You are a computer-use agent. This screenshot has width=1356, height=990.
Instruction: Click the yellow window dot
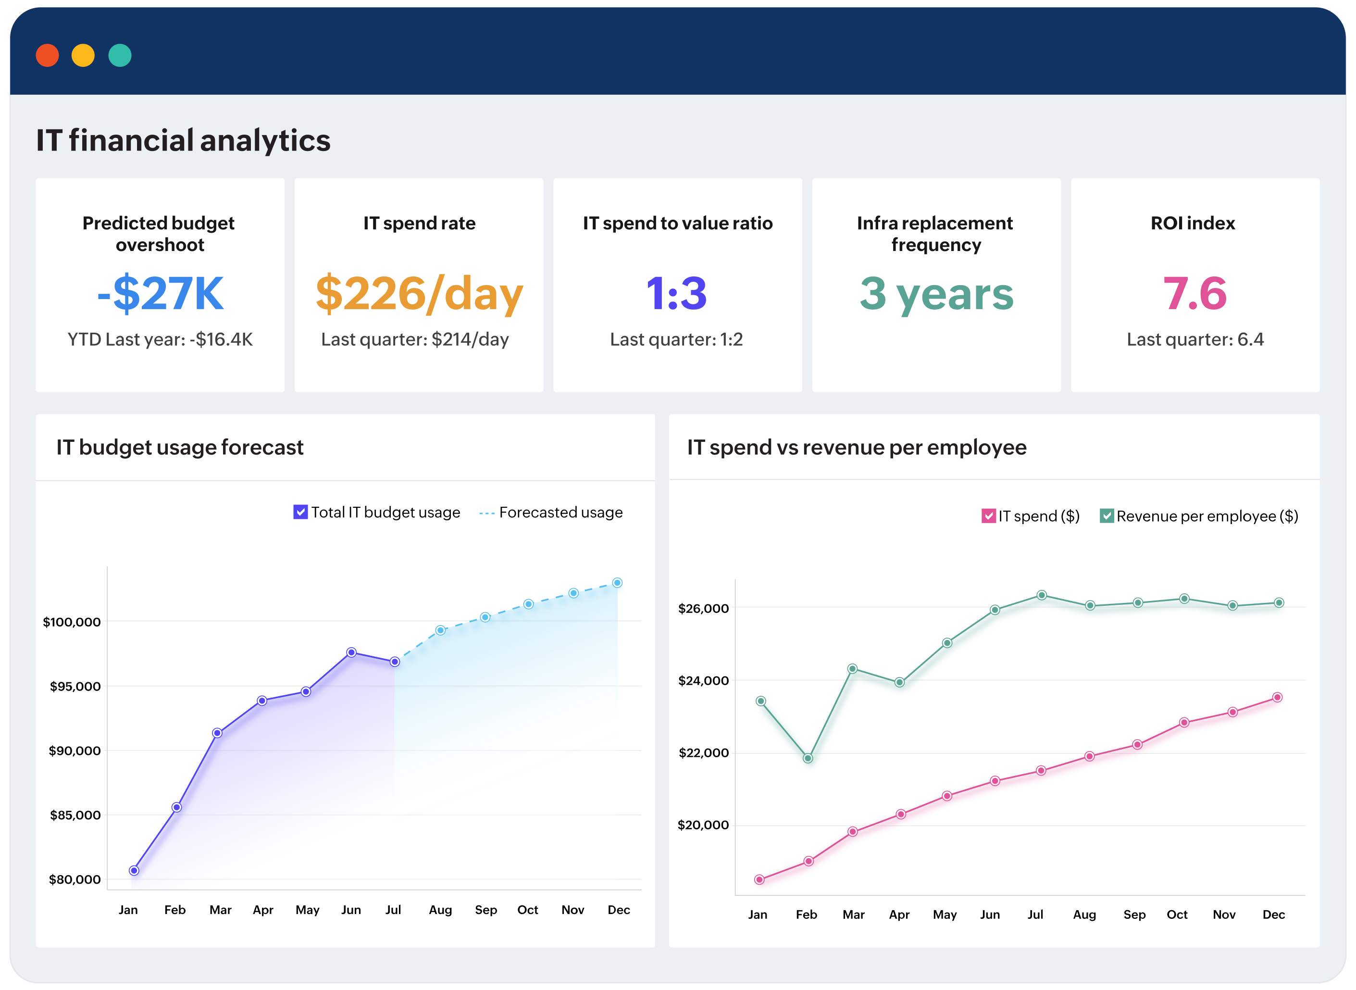83,56
